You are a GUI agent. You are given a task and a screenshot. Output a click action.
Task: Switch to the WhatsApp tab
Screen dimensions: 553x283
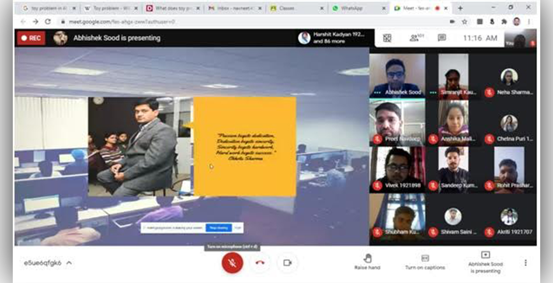(x=358, y=8)
